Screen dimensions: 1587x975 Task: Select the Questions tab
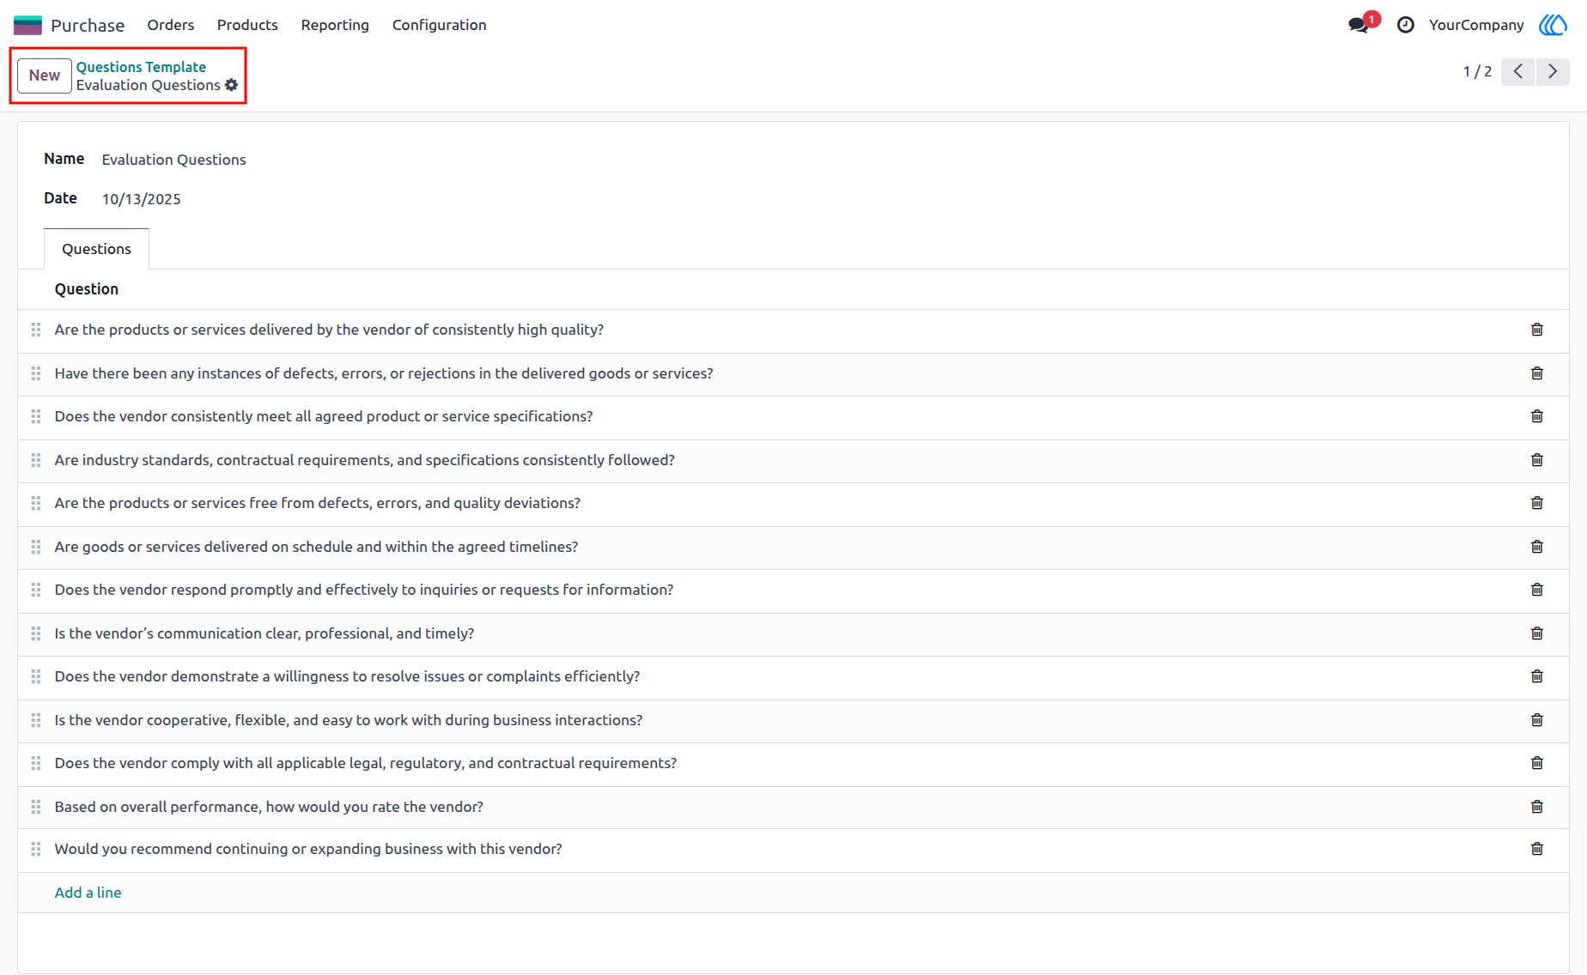[x=96, y=249]
